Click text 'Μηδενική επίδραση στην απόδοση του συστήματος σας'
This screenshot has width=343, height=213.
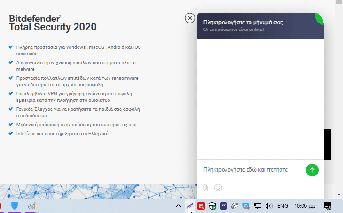pos(76,125)
